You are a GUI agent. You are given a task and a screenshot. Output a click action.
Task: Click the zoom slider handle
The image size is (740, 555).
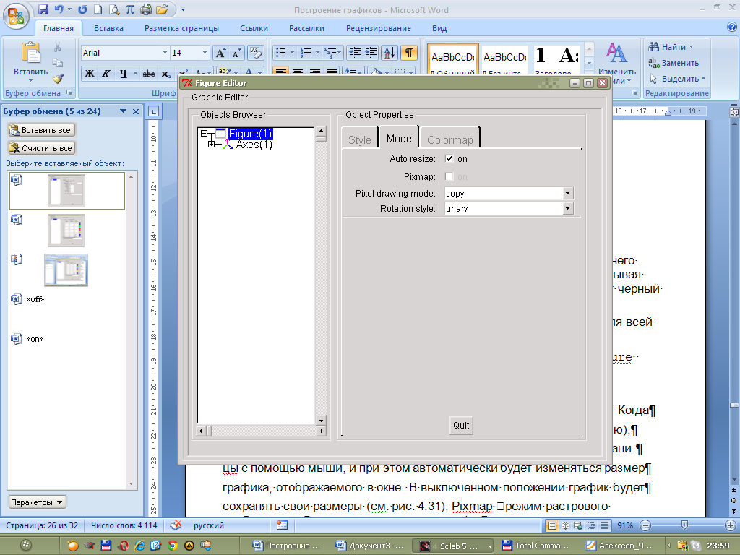pyautogui.click(x=685, y=525)
